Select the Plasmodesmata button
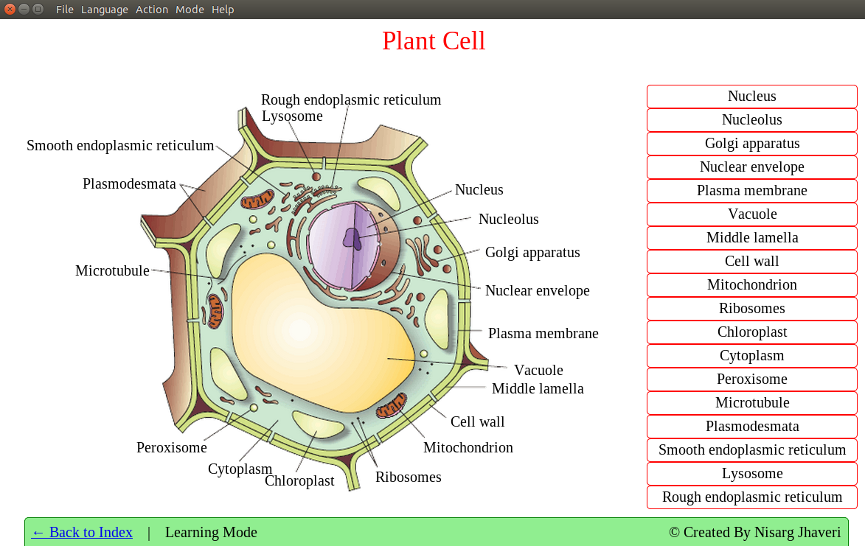The image size is (865, 546). click(751, 426)
